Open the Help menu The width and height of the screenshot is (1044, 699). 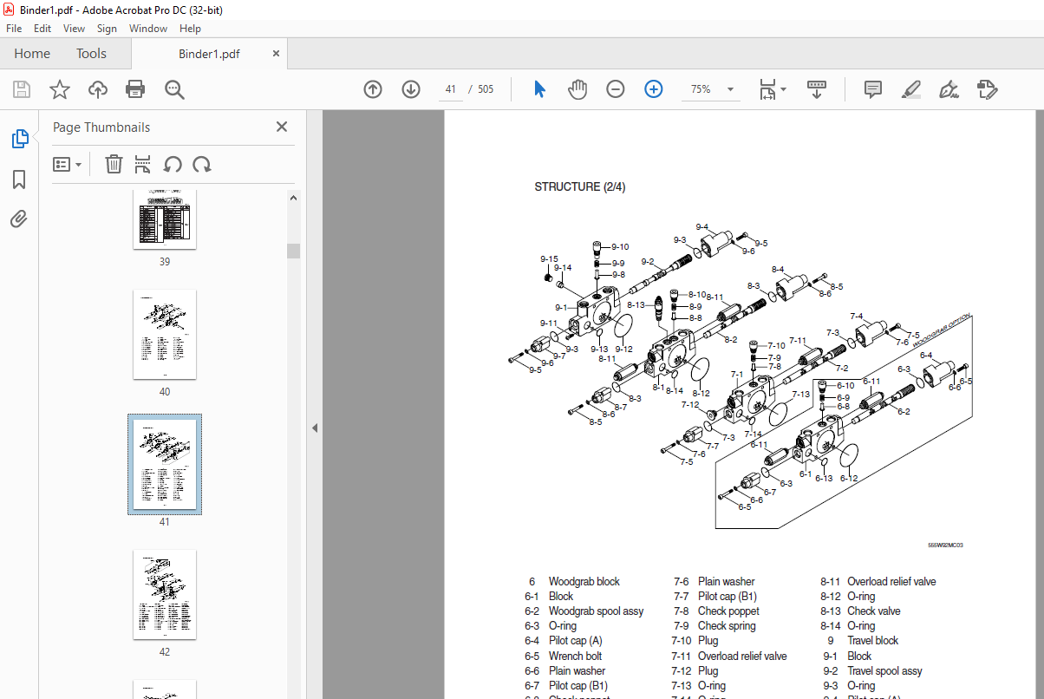click(x=190, y=29)
